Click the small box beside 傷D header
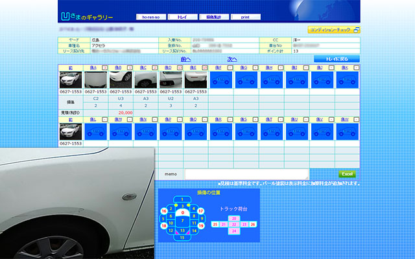The image size is (415, 259). 180,68
